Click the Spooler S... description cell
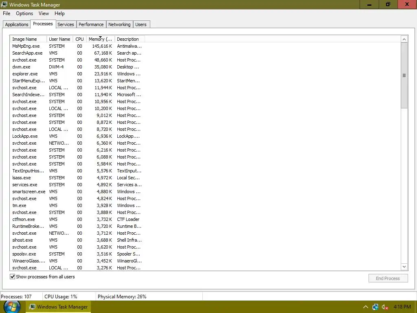 point(128,253)
